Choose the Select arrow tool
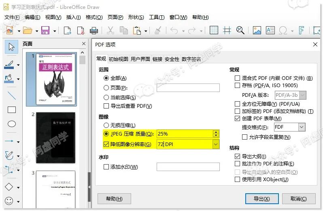This screenshot has width=323, height=211. tap(11, 47)
